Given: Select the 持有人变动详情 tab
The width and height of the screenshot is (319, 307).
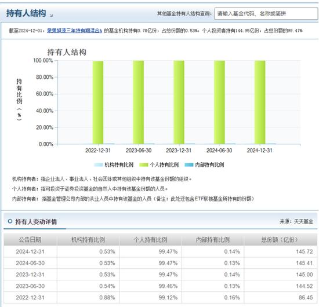Looking at the screenshot, I should 36,222.
